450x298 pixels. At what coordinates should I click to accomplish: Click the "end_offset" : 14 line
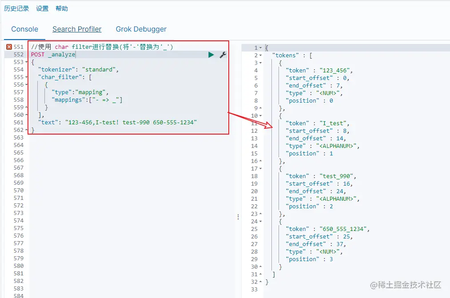coord(316,139)
